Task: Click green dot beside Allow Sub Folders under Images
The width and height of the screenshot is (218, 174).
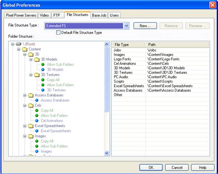Action: [37, 146]
